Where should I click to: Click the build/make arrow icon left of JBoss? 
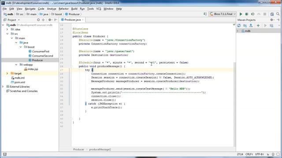click(x=205, y=14)
